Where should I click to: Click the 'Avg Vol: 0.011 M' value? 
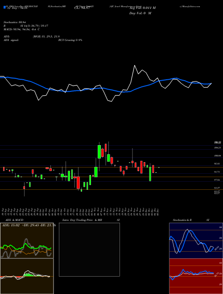point(141,8)
